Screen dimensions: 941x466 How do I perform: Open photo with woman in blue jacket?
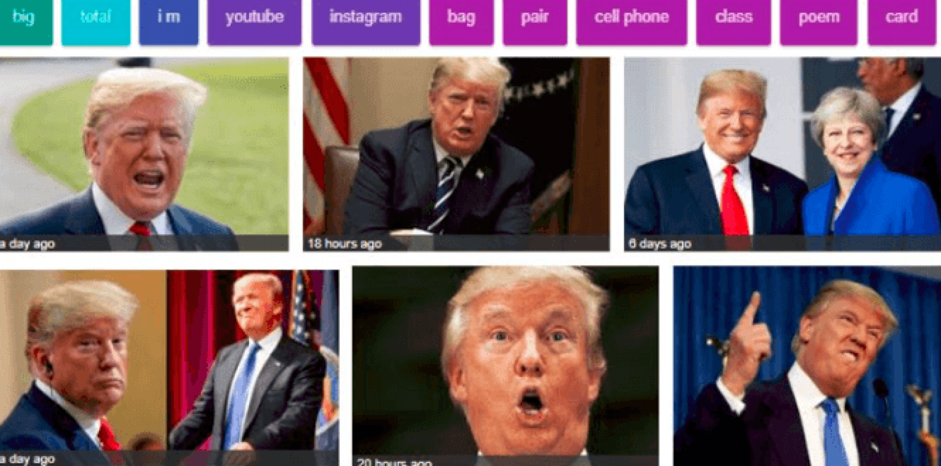tap(782, 154)
